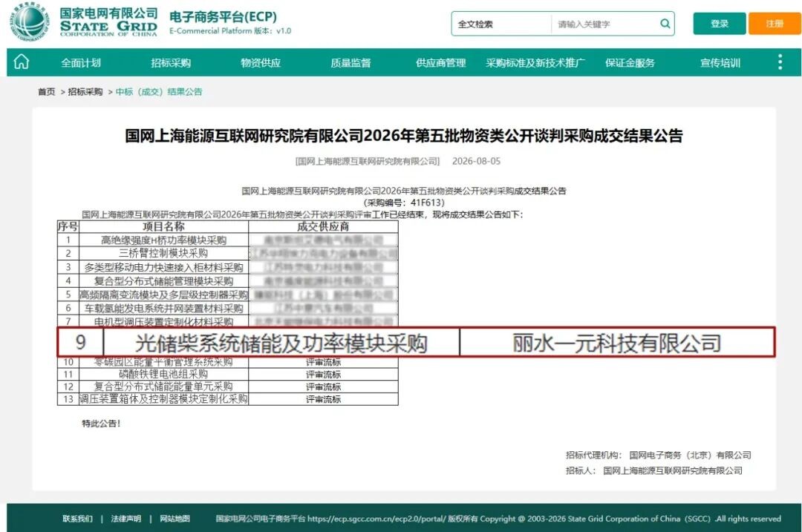The image size is (802, 532).
Task: Click row 多类型移动电力快速接入柜材料采购
Action: (228, 267)
